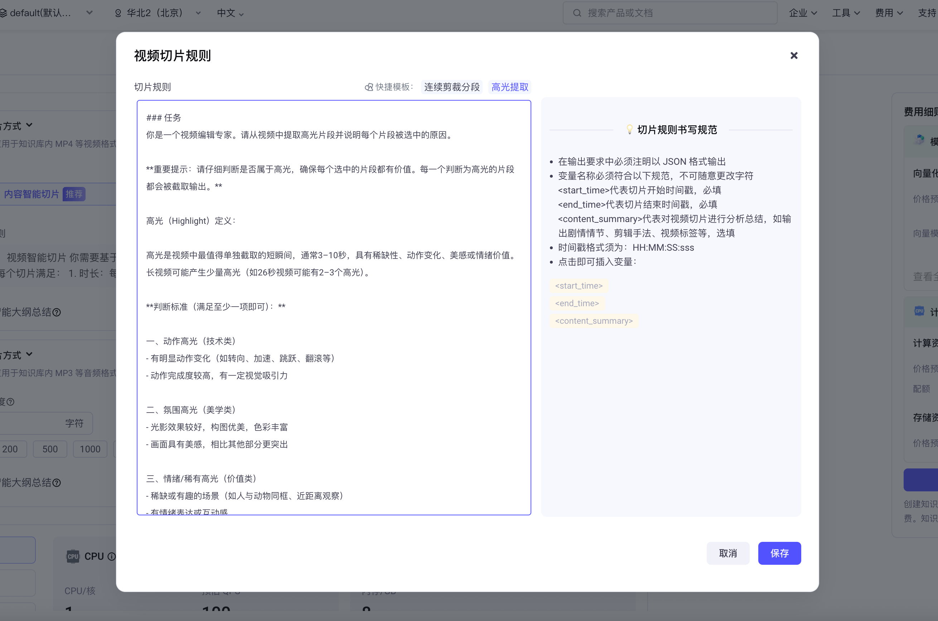Click the text '一、动作高光（技术类）'

tap(193, 341)
